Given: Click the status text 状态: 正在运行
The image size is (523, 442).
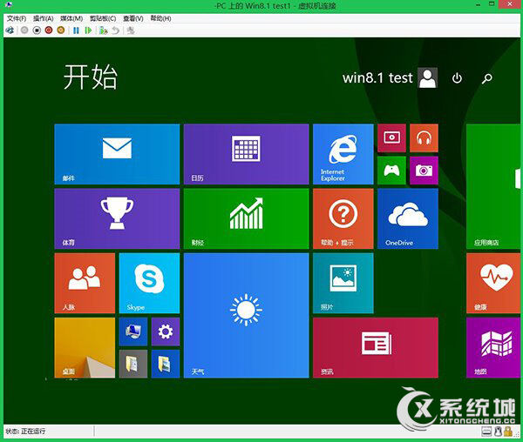Looking at the screenshot, I should pyautogui.click(x=25, y=432).
